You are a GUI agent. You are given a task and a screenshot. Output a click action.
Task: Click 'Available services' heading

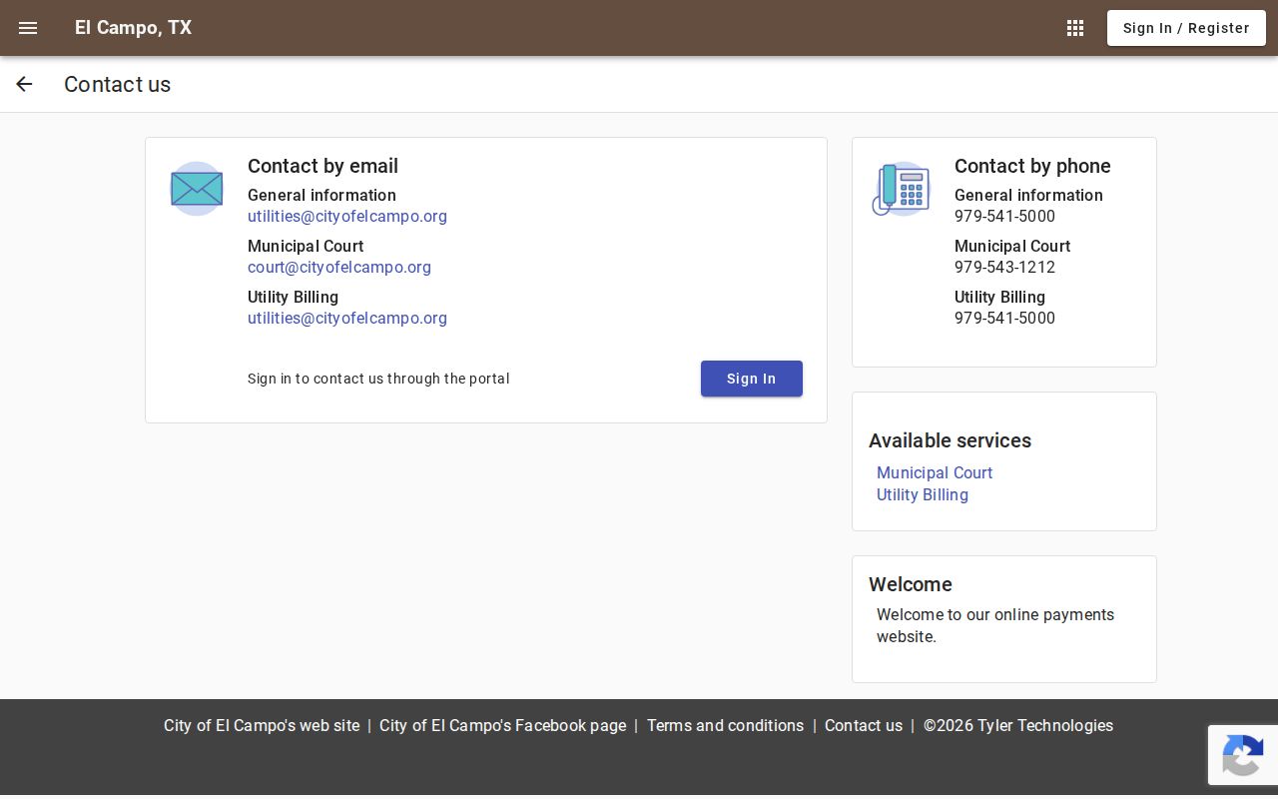click(951, 440)
